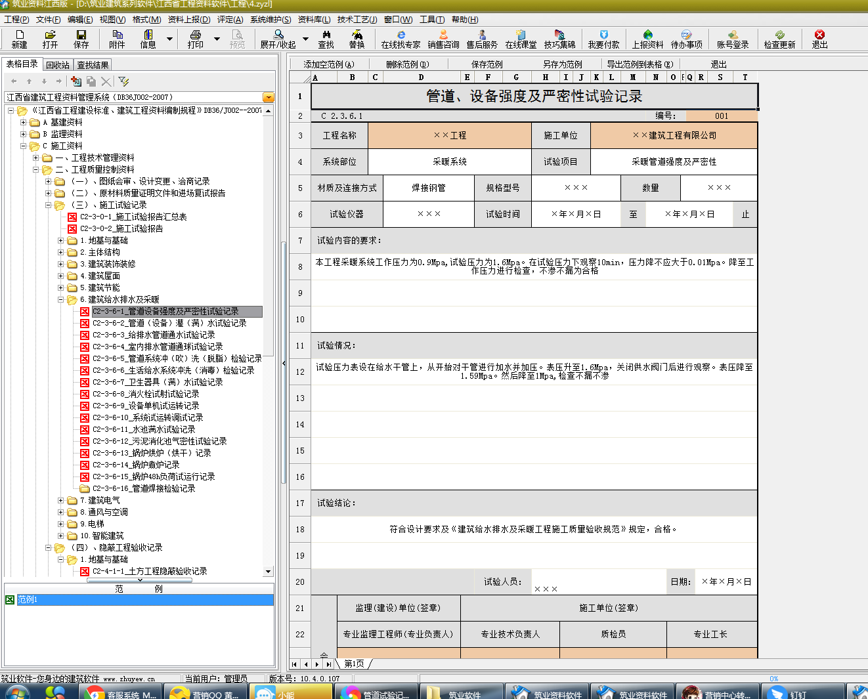This screenshot has height=699, width=868.
Task: Expand the B 监理资料 tree node
Action: coord(24,134)
